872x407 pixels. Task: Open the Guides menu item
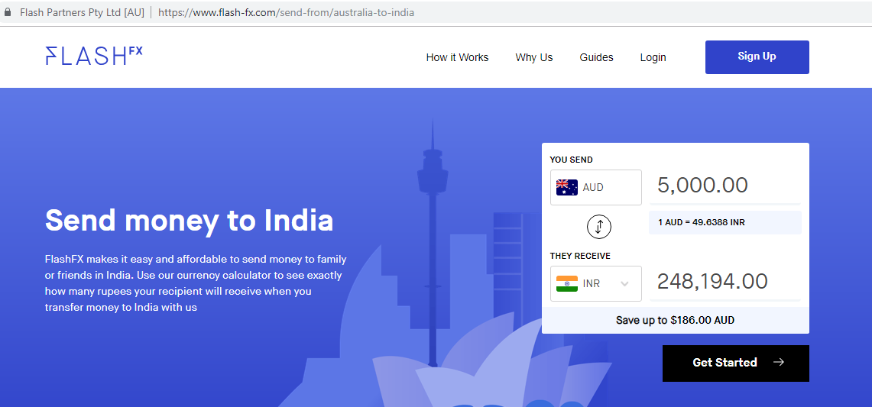[596, 57]
